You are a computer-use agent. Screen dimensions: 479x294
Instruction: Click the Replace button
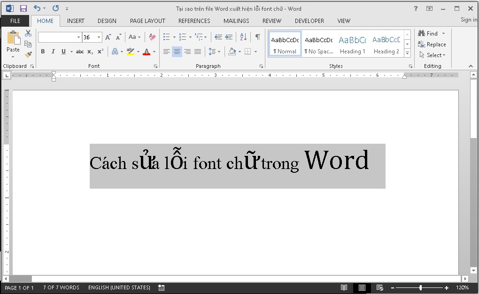click(x=432, y=44)
